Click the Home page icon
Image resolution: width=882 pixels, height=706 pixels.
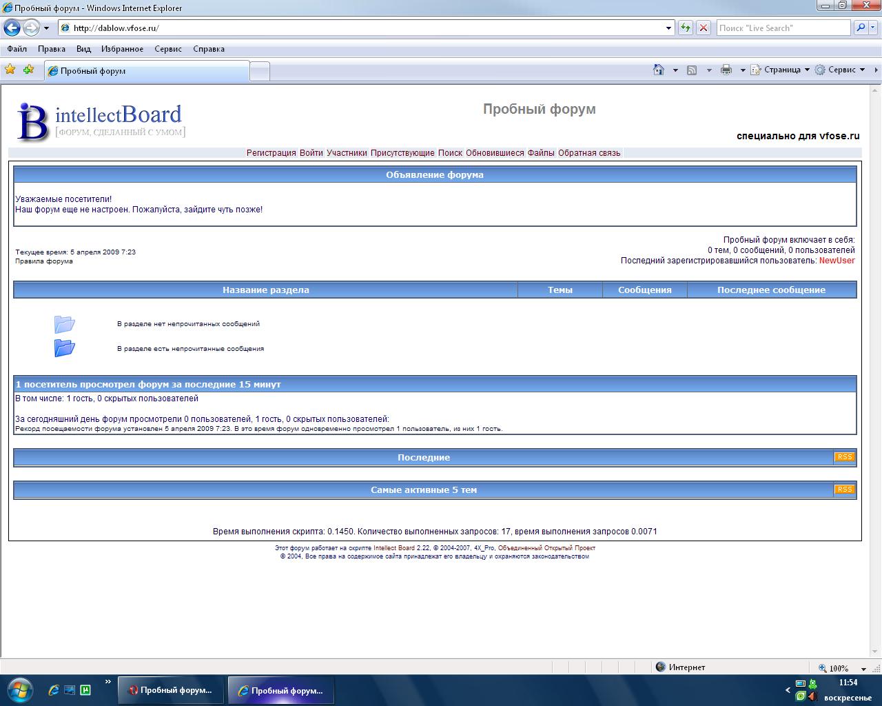(659, 70)
